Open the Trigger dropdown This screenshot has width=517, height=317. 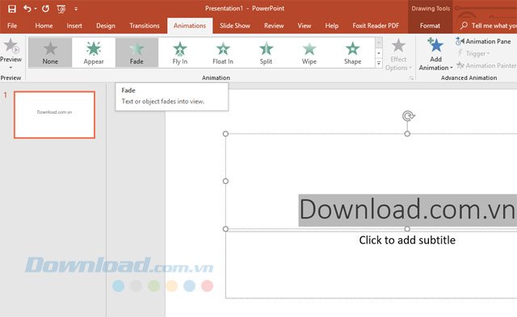[x=473, y=53]
